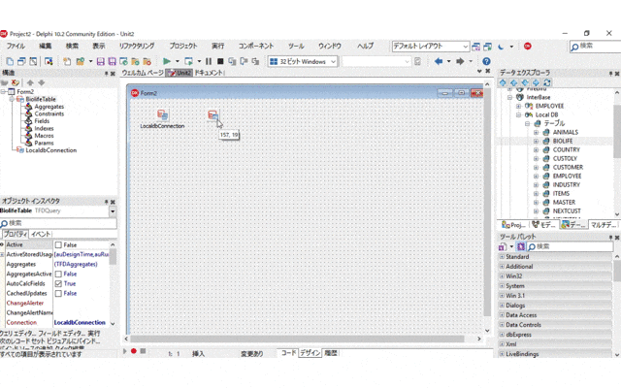This screenshot has height=388, width=621.
Task: Click the Step Over debug icon
Action: [244, 61]
